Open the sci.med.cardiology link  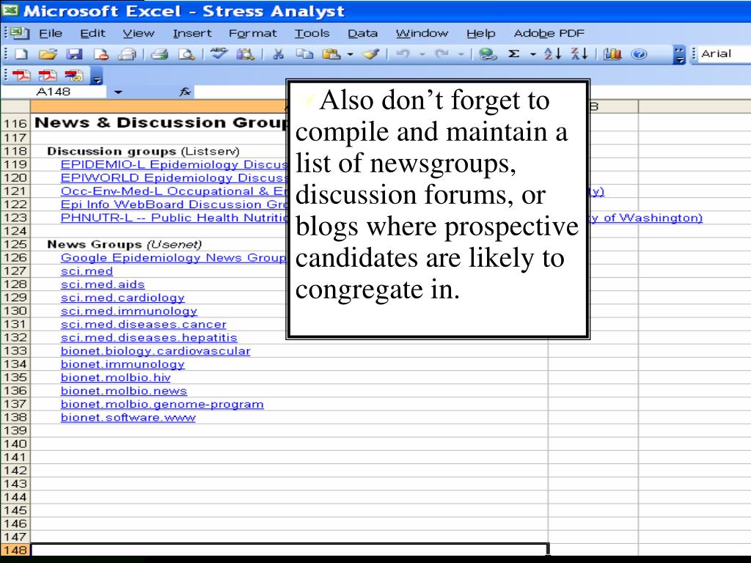[x=122, y=298]
